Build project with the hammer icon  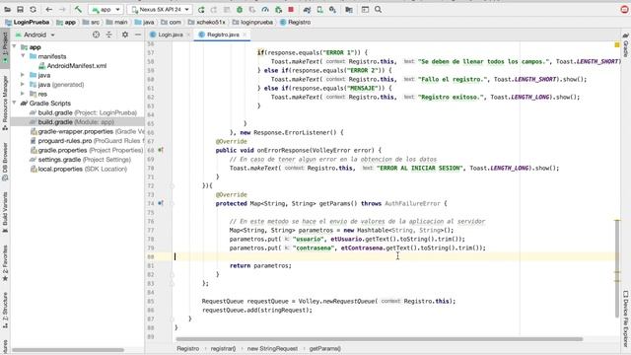(x=78, y=9)
